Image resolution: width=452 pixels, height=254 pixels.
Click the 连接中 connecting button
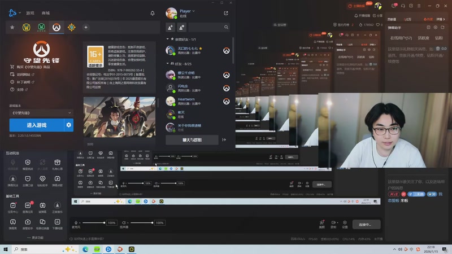(x=366, y=224)
